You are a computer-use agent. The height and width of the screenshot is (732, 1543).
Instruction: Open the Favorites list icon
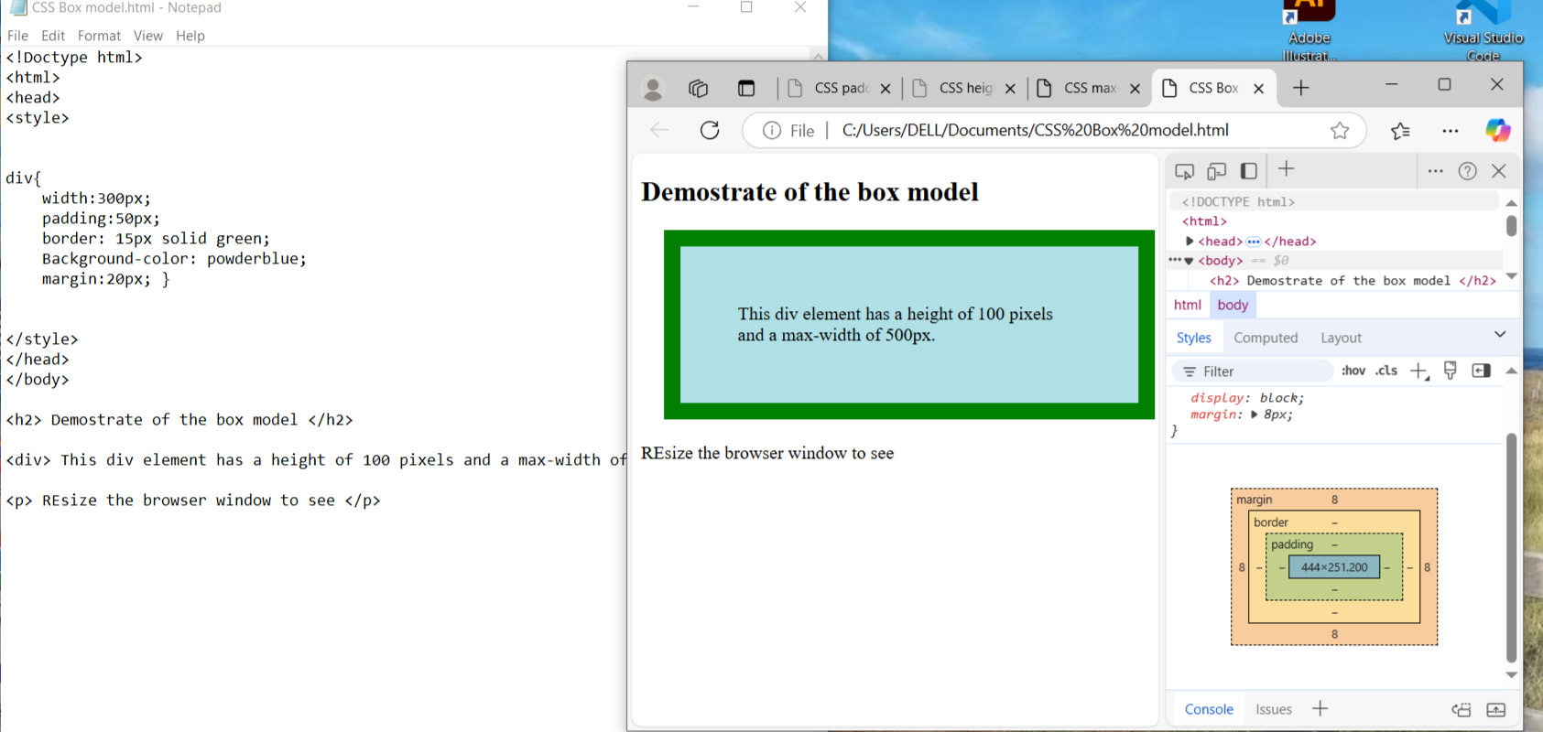pos(1400,131)
